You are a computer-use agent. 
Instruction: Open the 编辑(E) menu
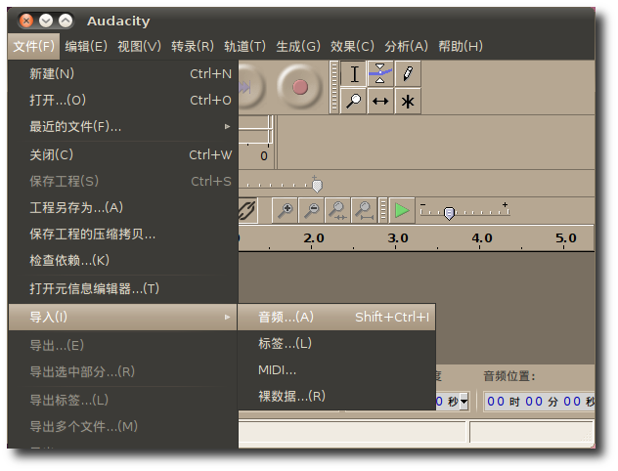click(86, 47)
